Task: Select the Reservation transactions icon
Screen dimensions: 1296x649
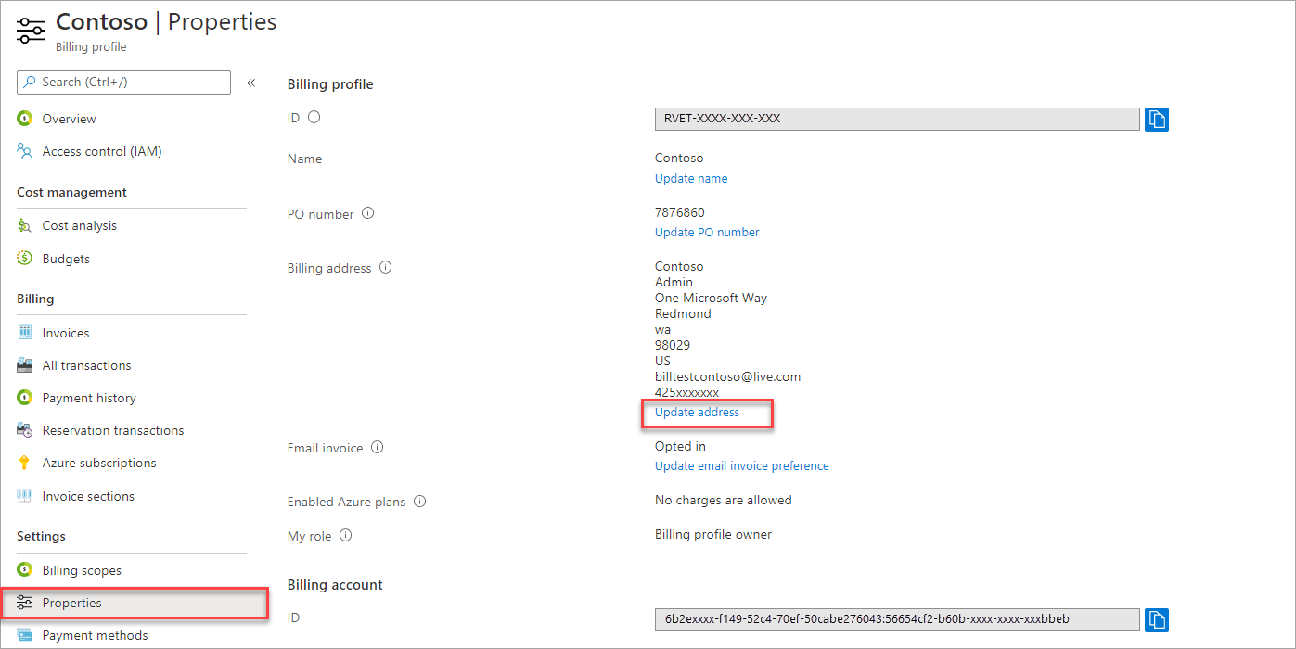Action: tap(24, 429)
